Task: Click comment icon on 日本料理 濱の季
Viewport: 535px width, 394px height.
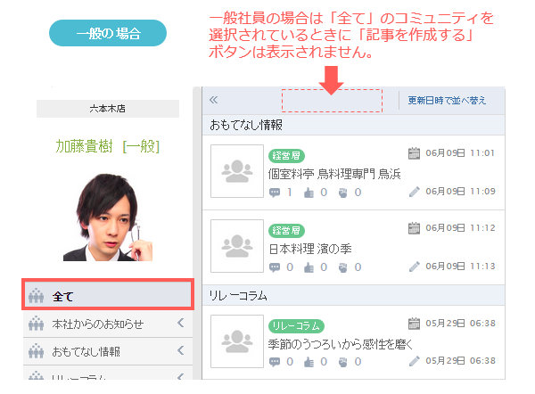Action: [x=275, y=267]
